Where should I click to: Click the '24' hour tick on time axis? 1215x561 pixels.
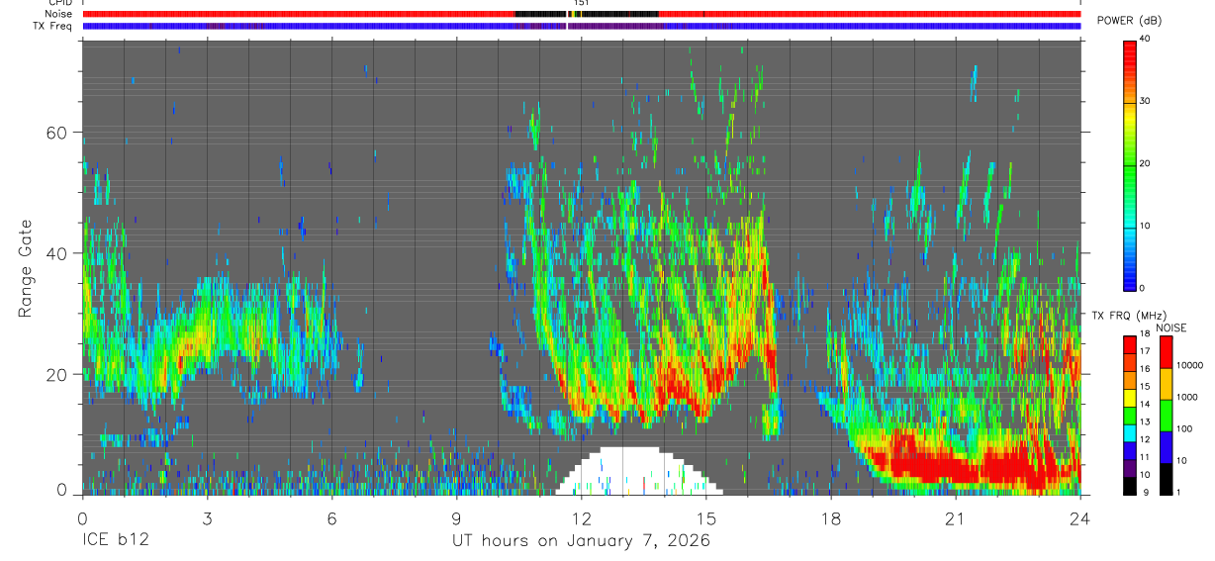(x=1079, y=517)
